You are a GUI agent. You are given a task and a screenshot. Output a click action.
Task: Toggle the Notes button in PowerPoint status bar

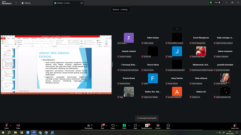coord(72,93)
